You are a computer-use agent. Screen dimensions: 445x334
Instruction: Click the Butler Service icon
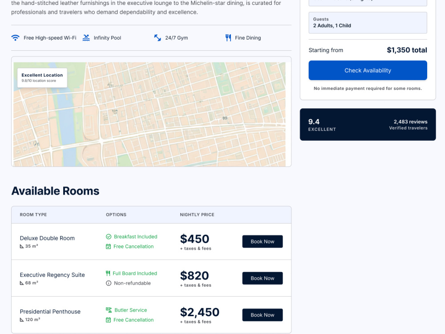point(109,310)
